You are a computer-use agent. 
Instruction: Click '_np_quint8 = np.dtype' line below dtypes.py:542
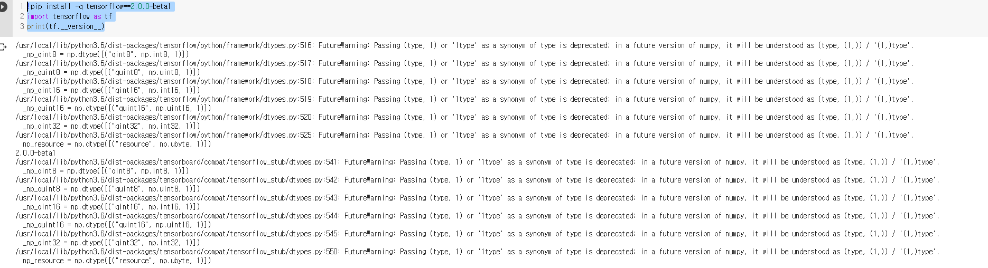click(111, 189)
